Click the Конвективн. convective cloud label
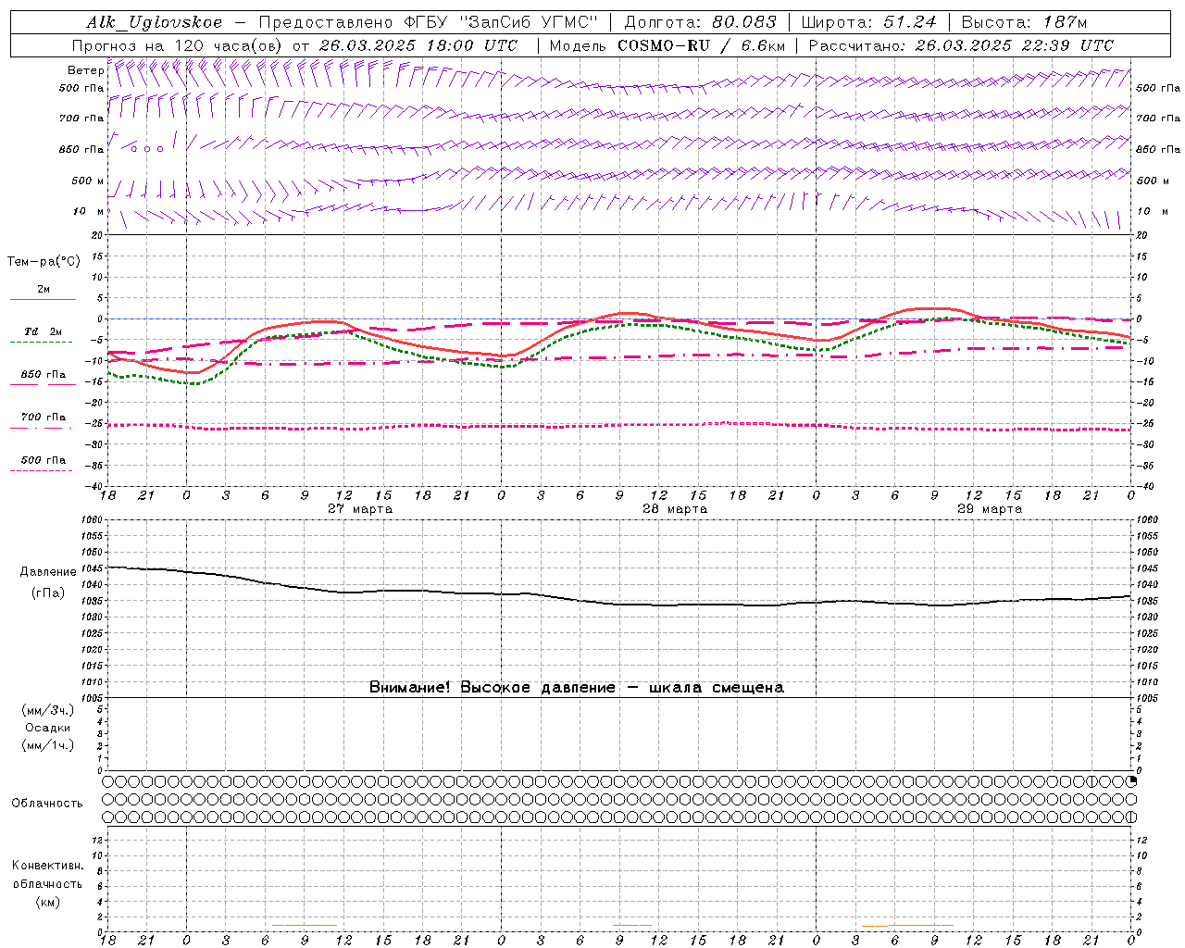Image resolution: width=1185 pixels, height=948 pixels. point(47,866)
